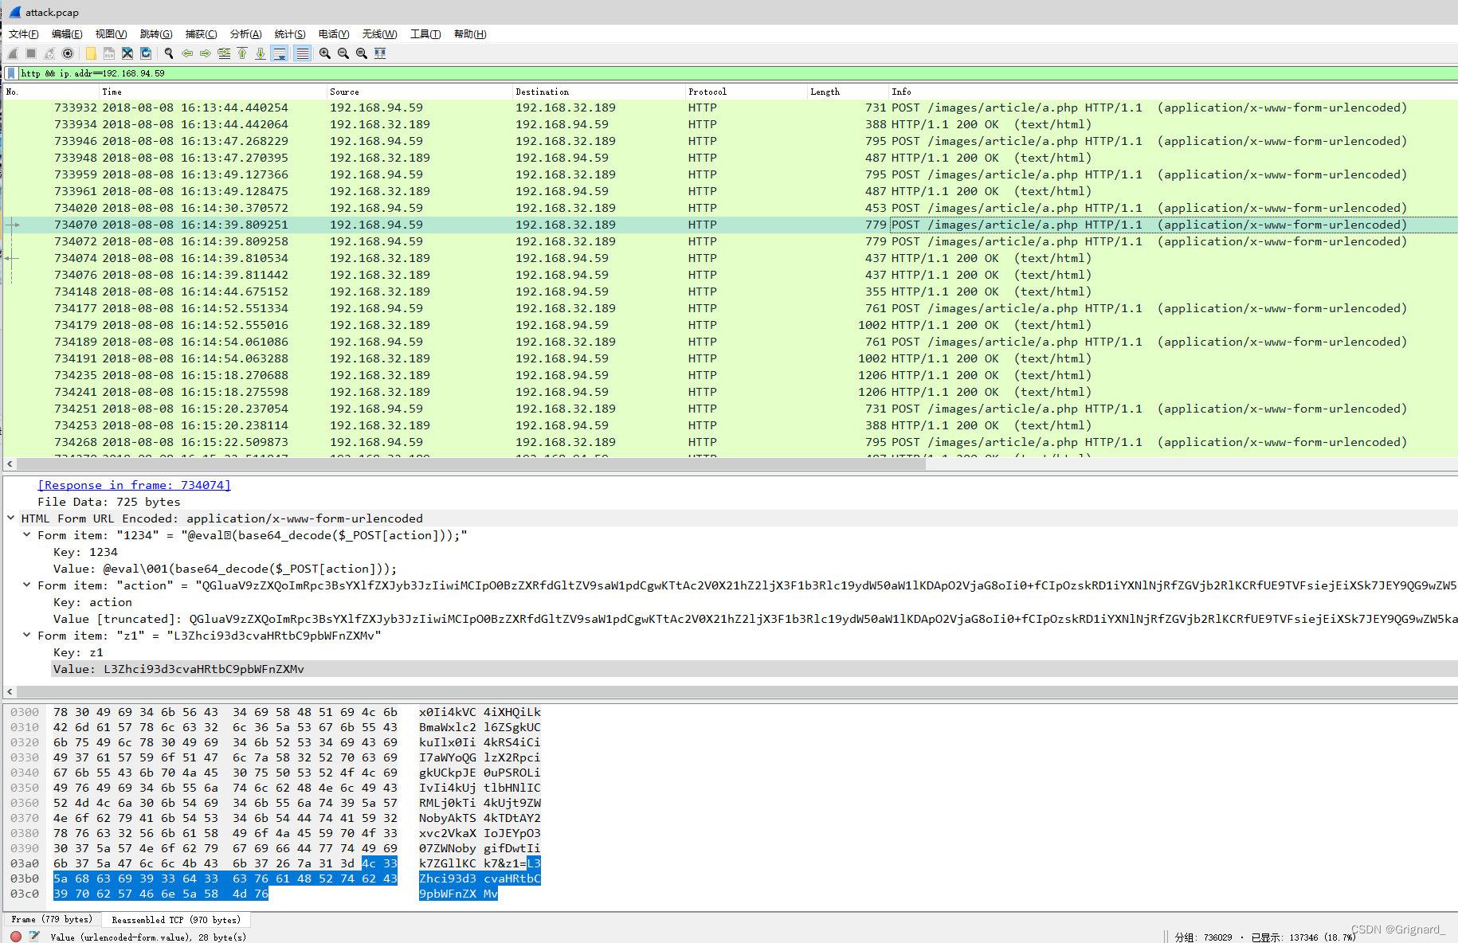This screenshot has height=943, width=1458.
Task: Sort by the Info column header
Action: click(x=1173, y=92)
